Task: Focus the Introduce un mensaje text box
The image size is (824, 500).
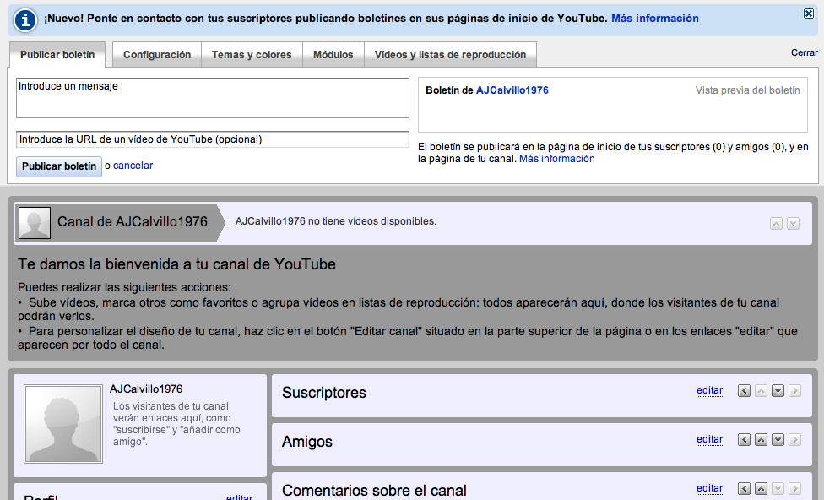Action: point(212,98)
